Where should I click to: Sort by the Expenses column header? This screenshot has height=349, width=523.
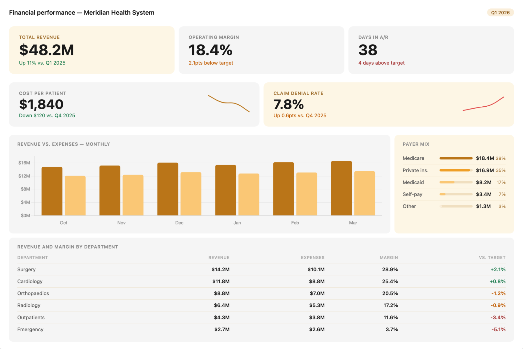[312, 258]
